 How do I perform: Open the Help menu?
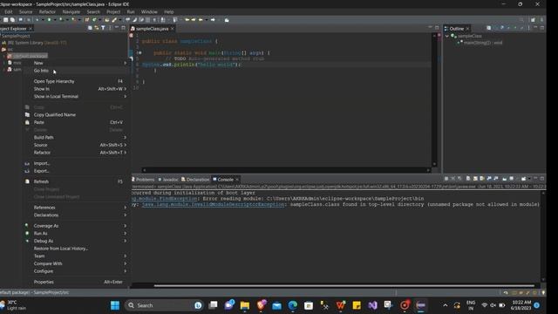pyautogui.click(x=169, y=11)
